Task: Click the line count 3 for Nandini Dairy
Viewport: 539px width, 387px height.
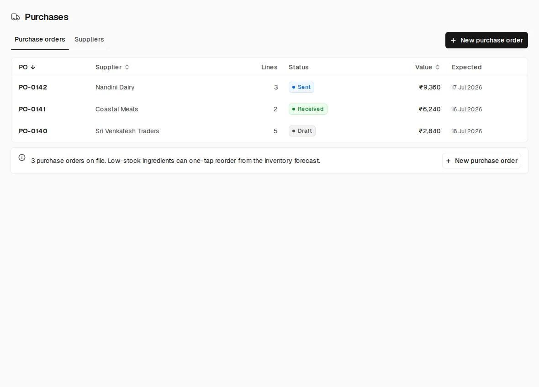Action: (276, 87)
